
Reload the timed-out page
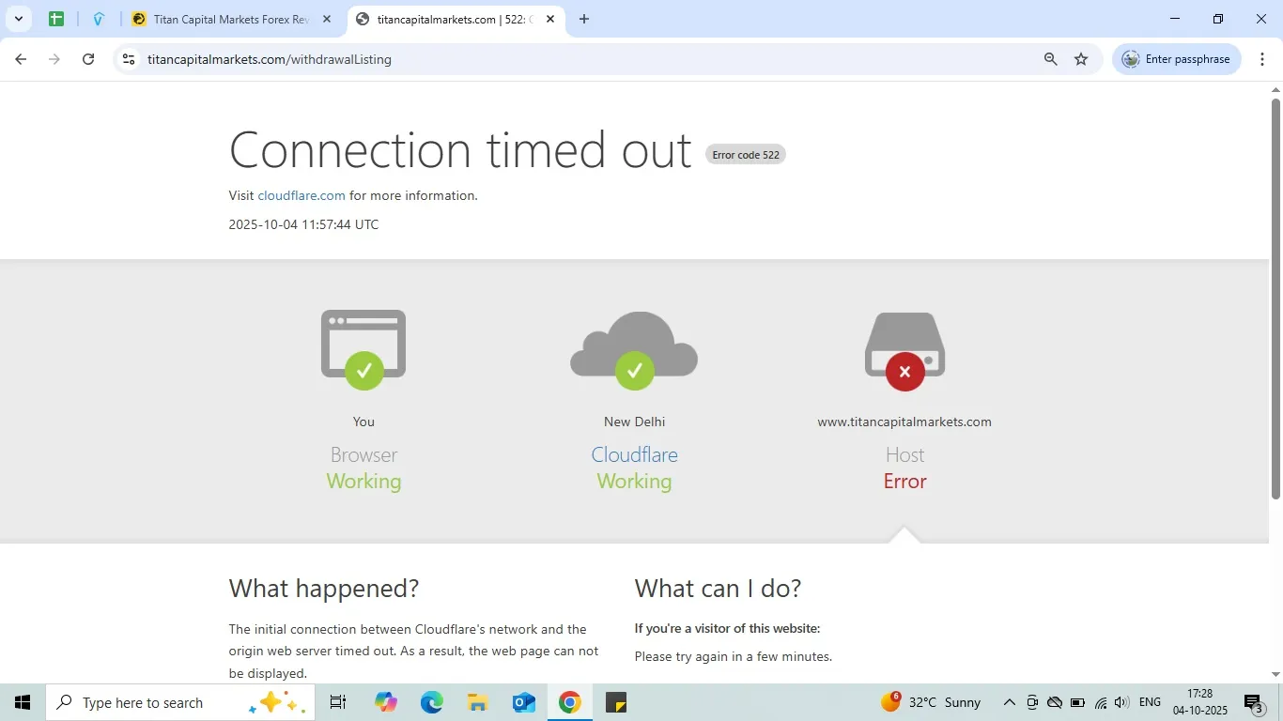[88, 59]
